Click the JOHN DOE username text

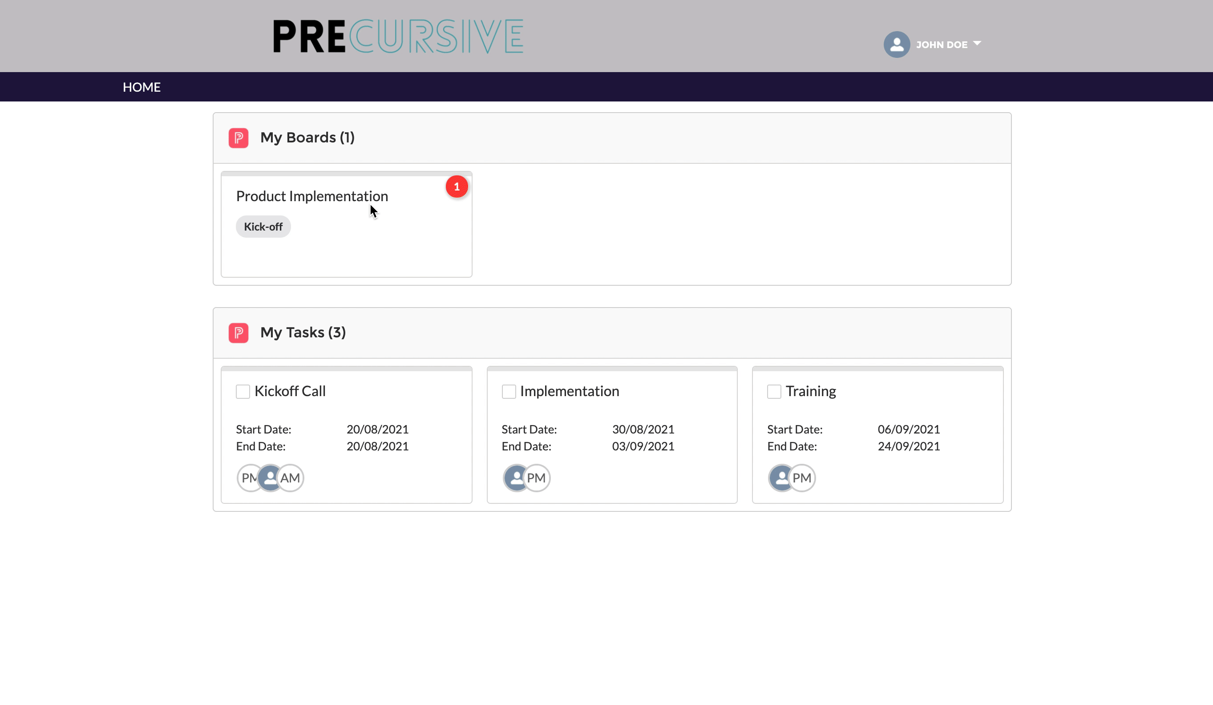coord(942,45)
